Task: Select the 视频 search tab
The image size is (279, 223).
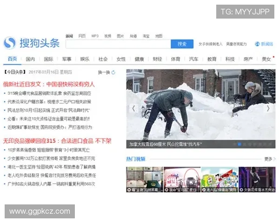Action: [x=108, y=36]
